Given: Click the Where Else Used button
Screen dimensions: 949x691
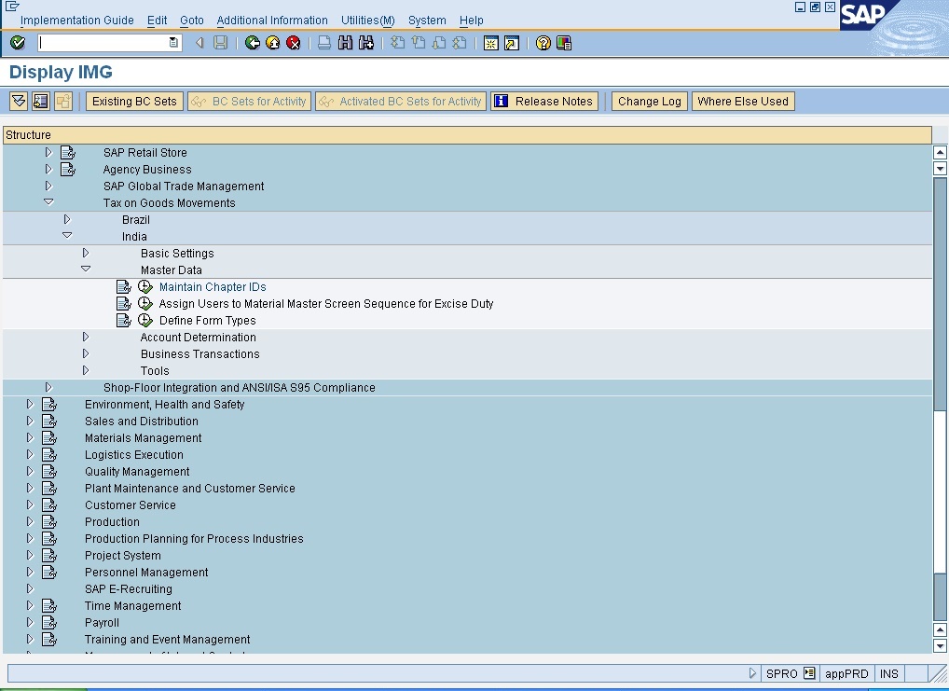Looking at the screenshot, I should tap(743, 101).
